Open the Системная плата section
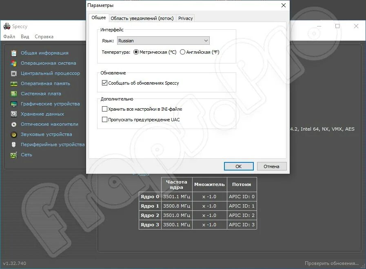 pos(41,94)
